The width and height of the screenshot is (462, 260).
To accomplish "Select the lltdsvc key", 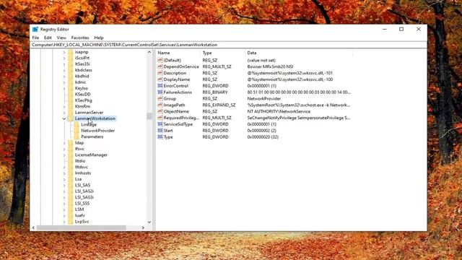I will click(x=82, y=167).
